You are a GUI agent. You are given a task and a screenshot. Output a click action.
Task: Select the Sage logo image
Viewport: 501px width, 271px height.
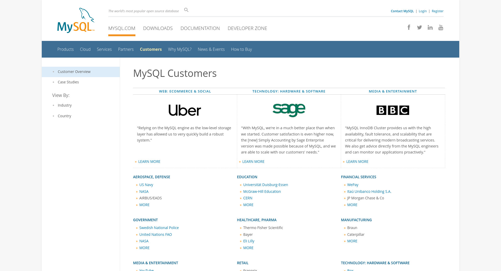(x=289, y=110)
